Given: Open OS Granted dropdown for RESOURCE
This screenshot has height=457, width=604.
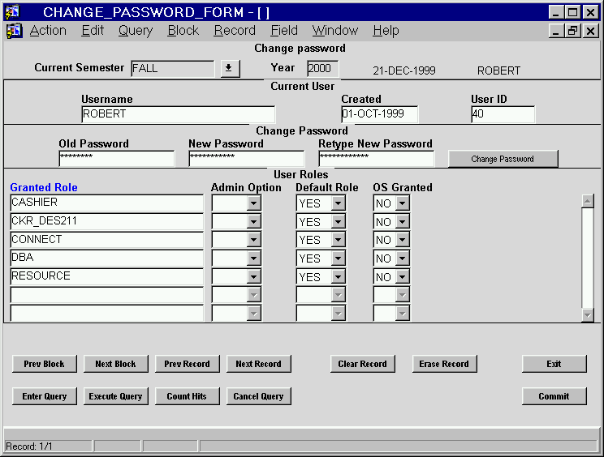Looking at the screenshot, I should pyautogui.click(x=403, y=277).
